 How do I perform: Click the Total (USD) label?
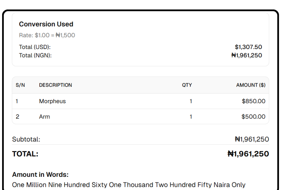pyautogui.click(x=35, y=47)
